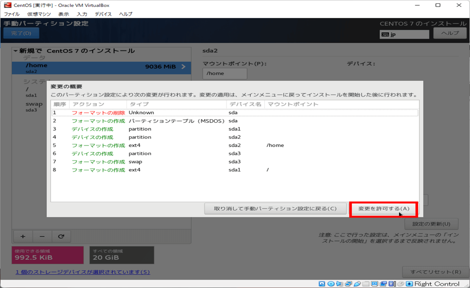This screenshot has height=288, width=470.
Task: Click the パーティションテーブル (MSDOS) type cell
Action: tap(177, 121)
